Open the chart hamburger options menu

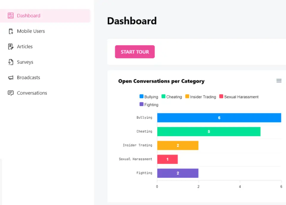point(279,81)
